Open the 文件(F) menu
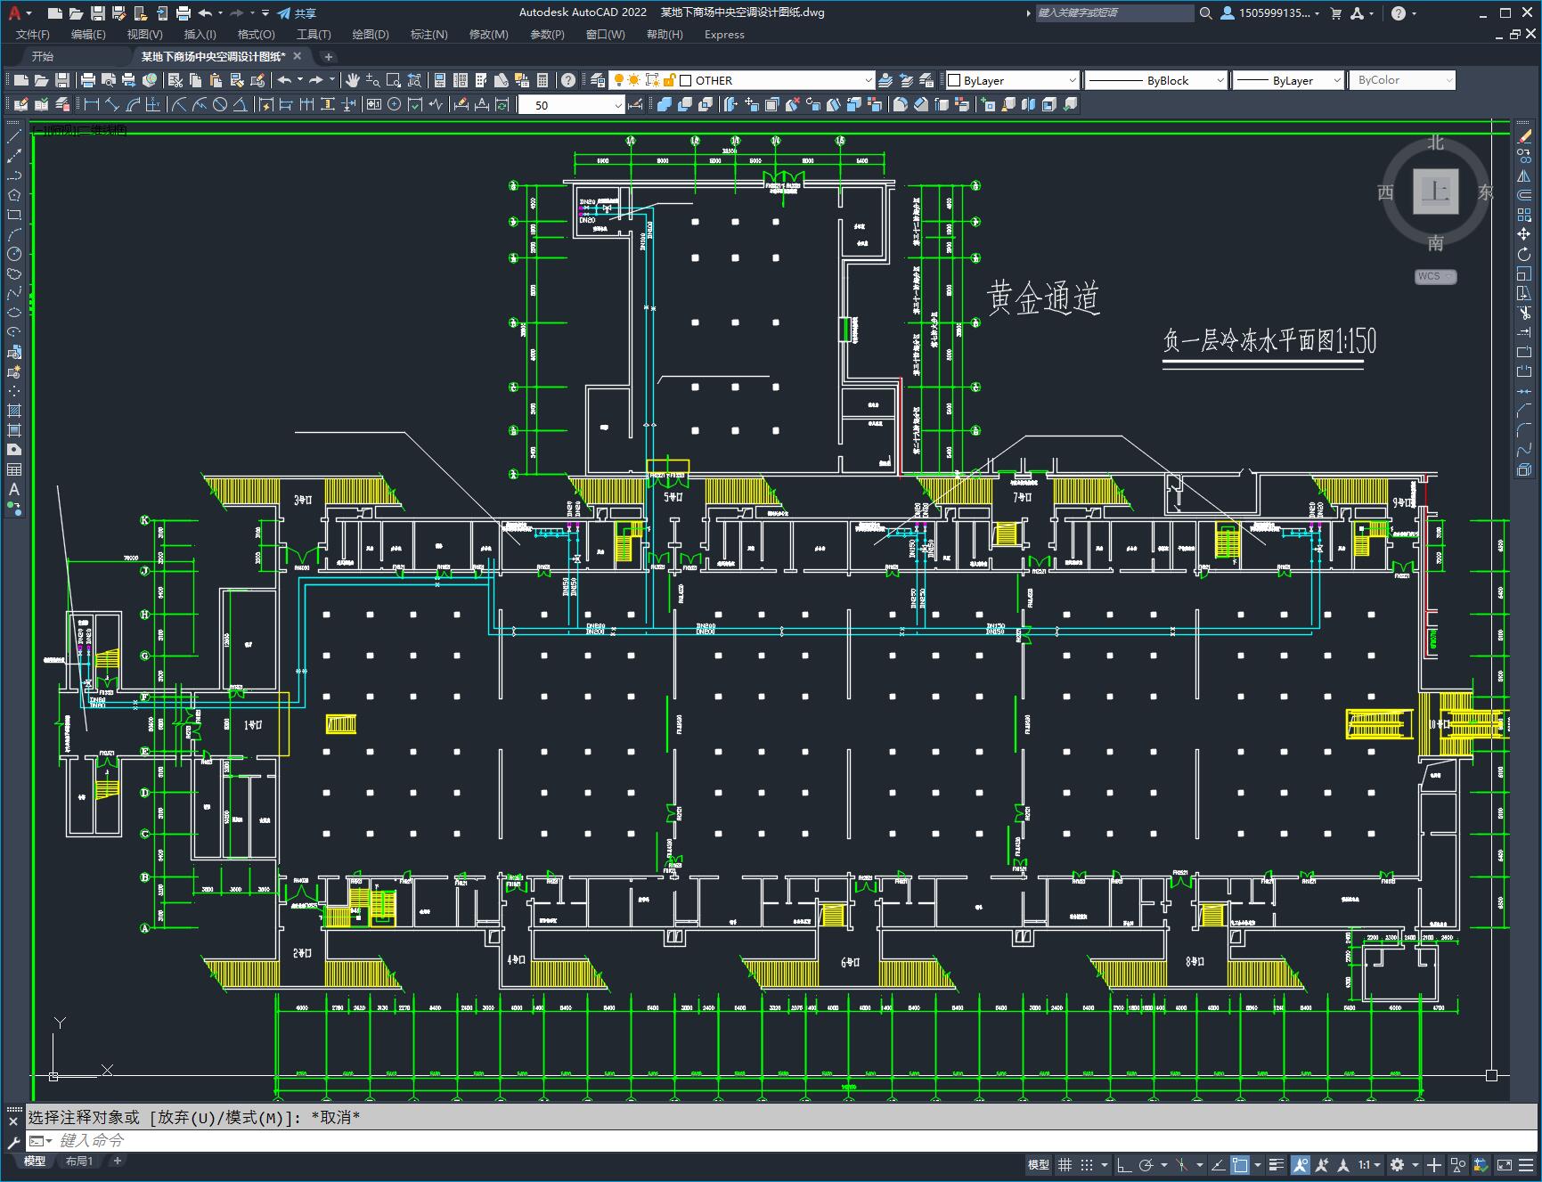This screenshot has width=1542, height=1182. pyautogui.click(x=33, y=35)
